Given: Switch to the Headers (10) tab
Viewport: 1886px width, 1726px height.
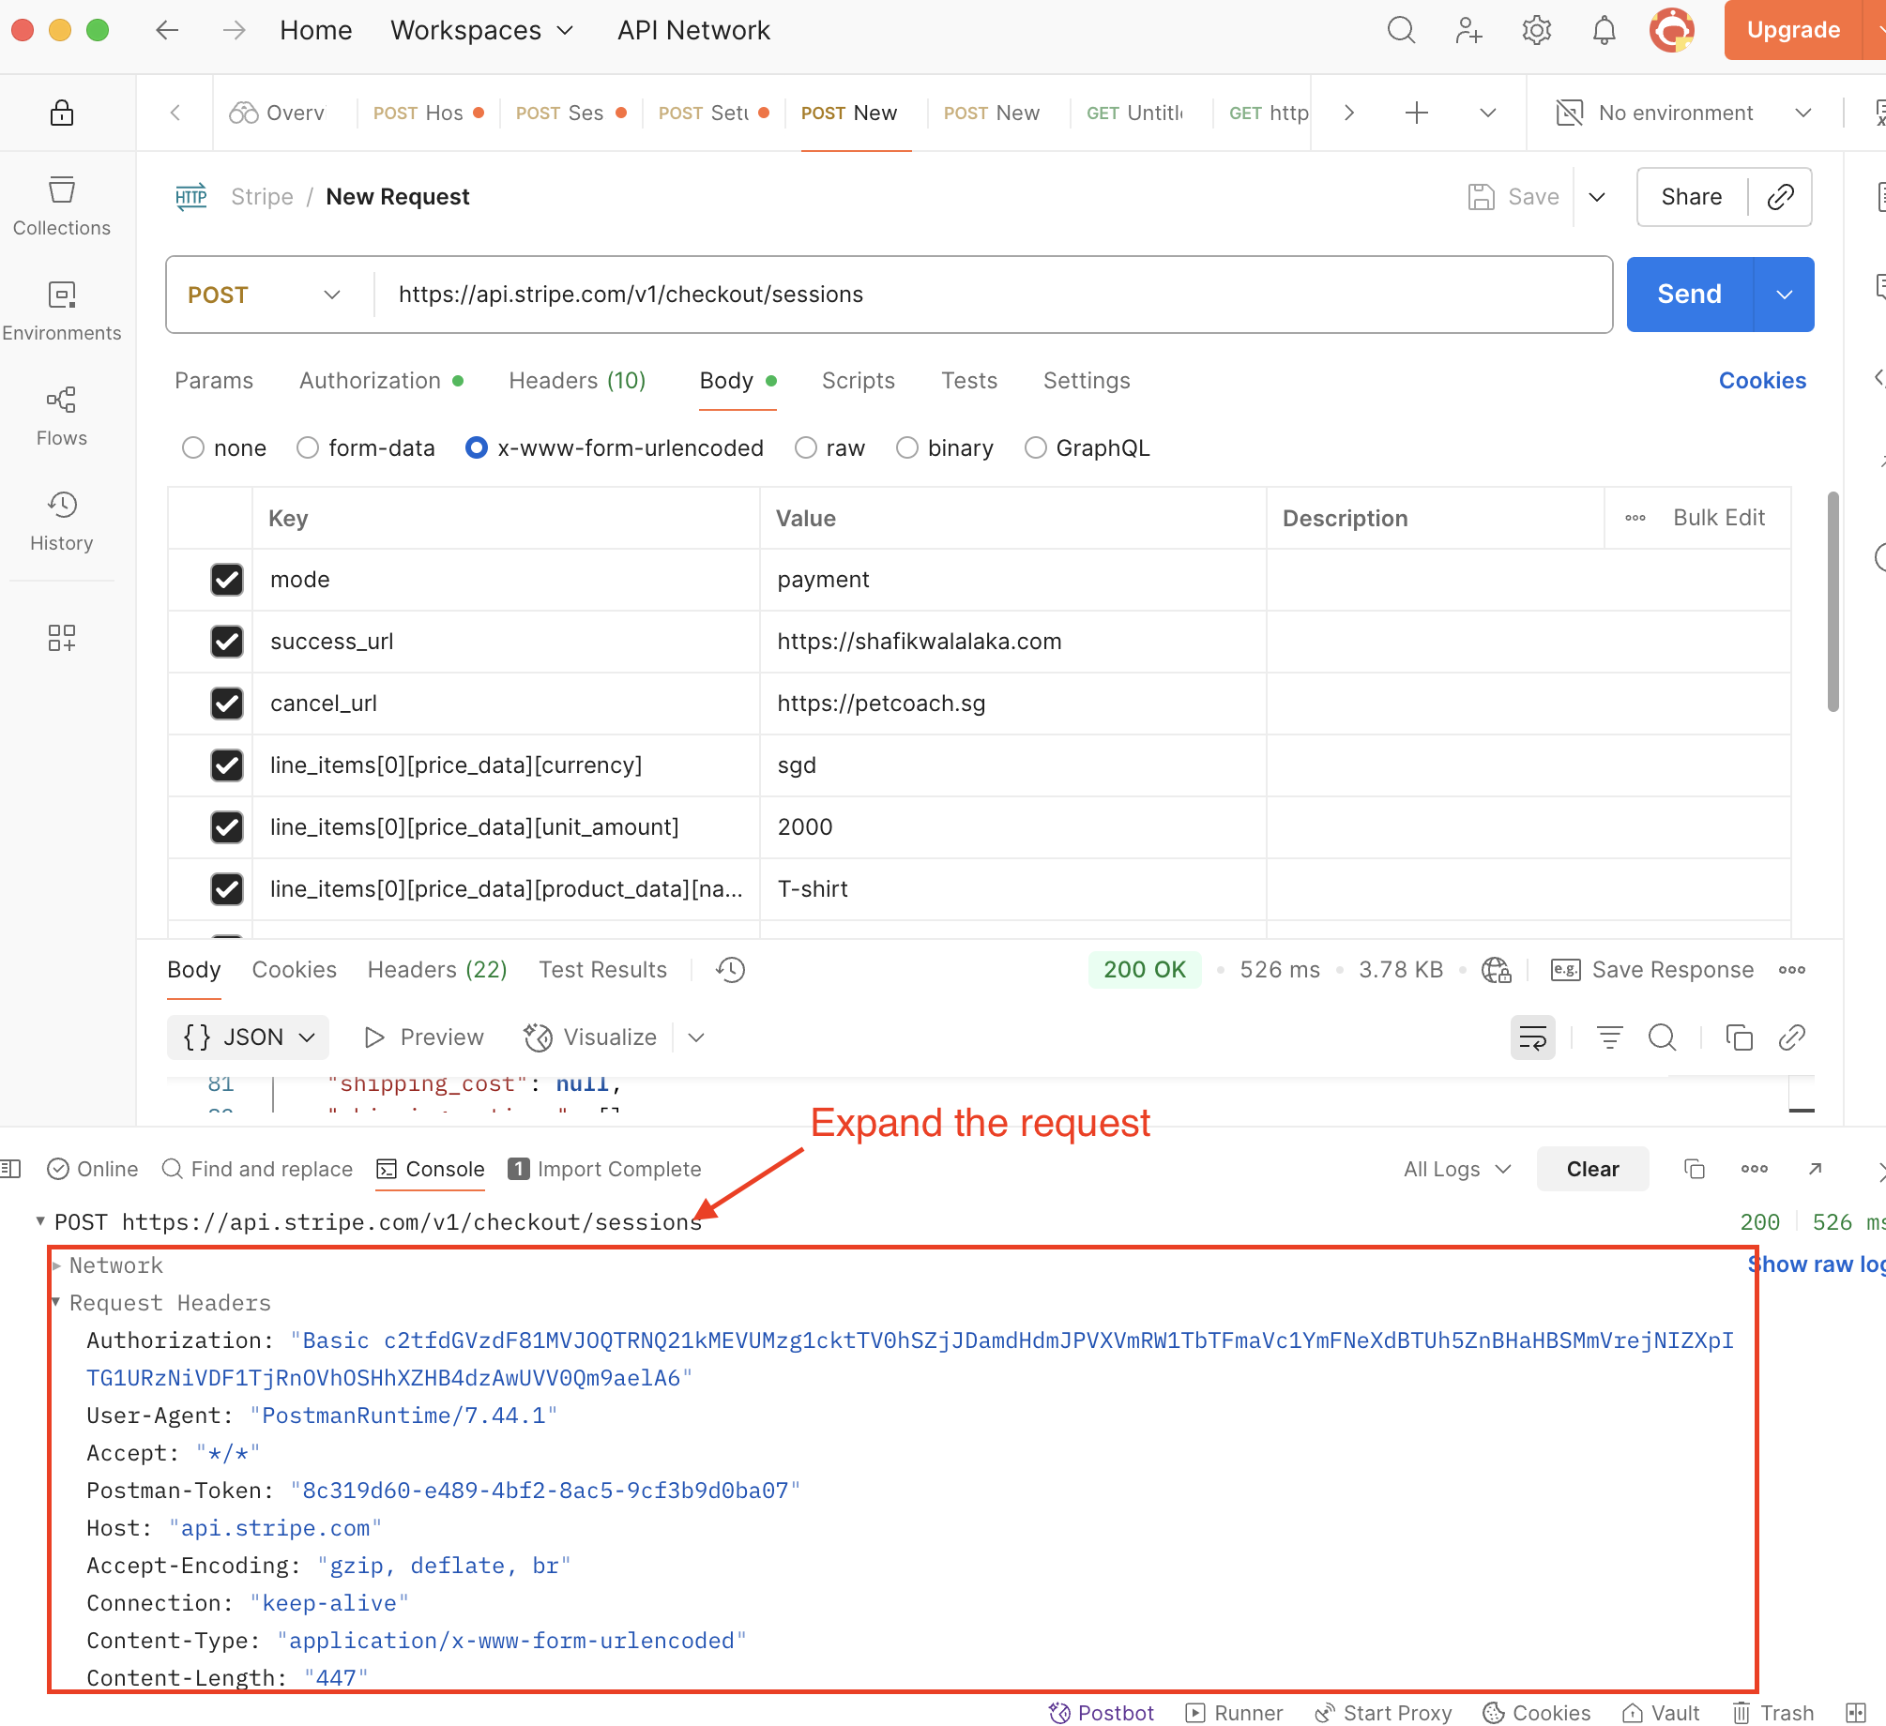Looking at the screenshot, I should pos(577,381).
